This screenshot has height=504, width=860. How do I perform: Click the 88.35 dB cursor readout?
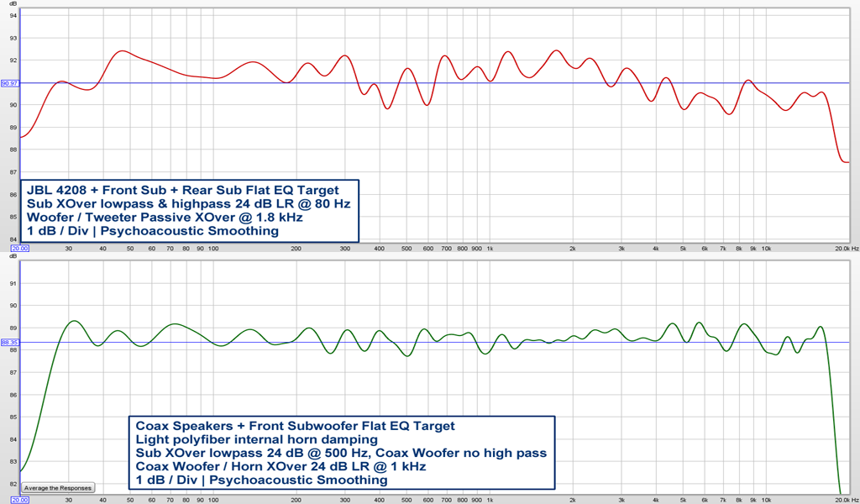(10, 343)
